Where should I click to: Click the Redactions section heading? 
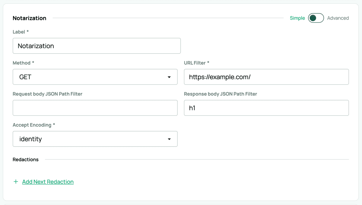click(26, 160)
